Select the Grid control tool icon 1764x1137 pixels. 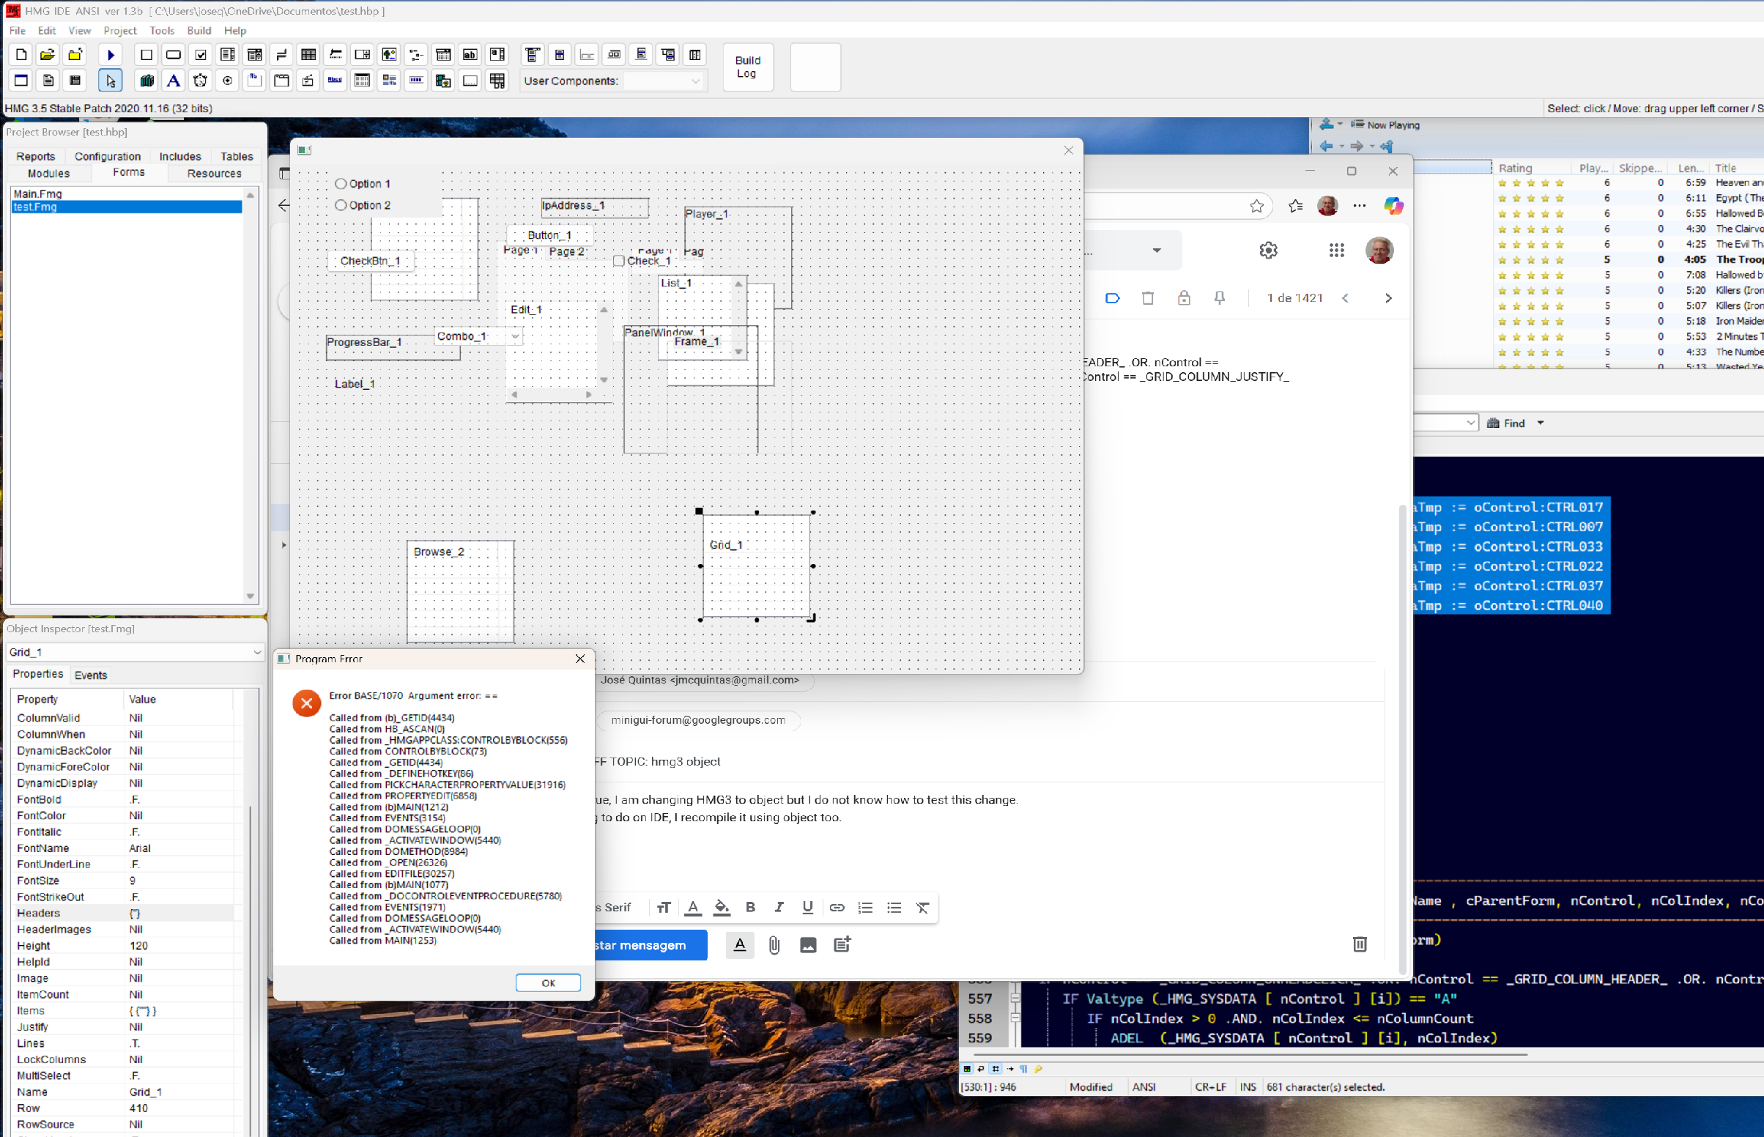click(x=308, y=55)
